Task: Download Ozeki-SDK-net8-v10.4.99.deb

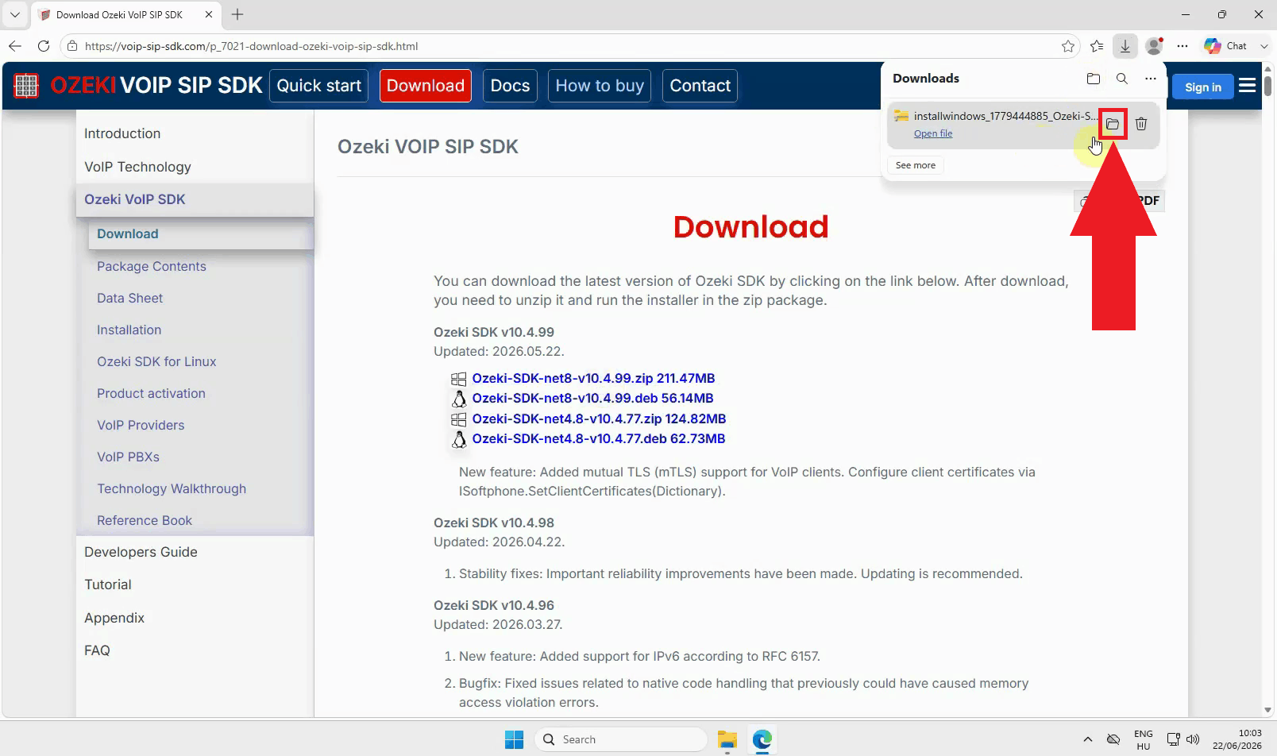Action: click(592, 398)
